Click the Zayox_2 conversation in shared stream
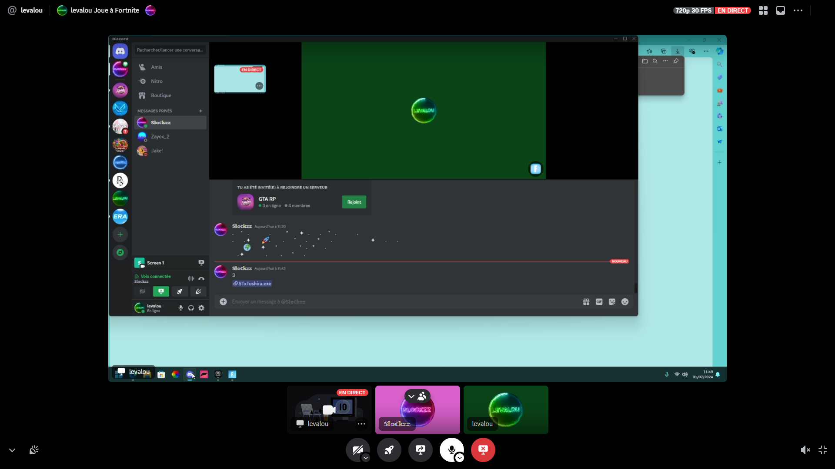 click(170, 137)
